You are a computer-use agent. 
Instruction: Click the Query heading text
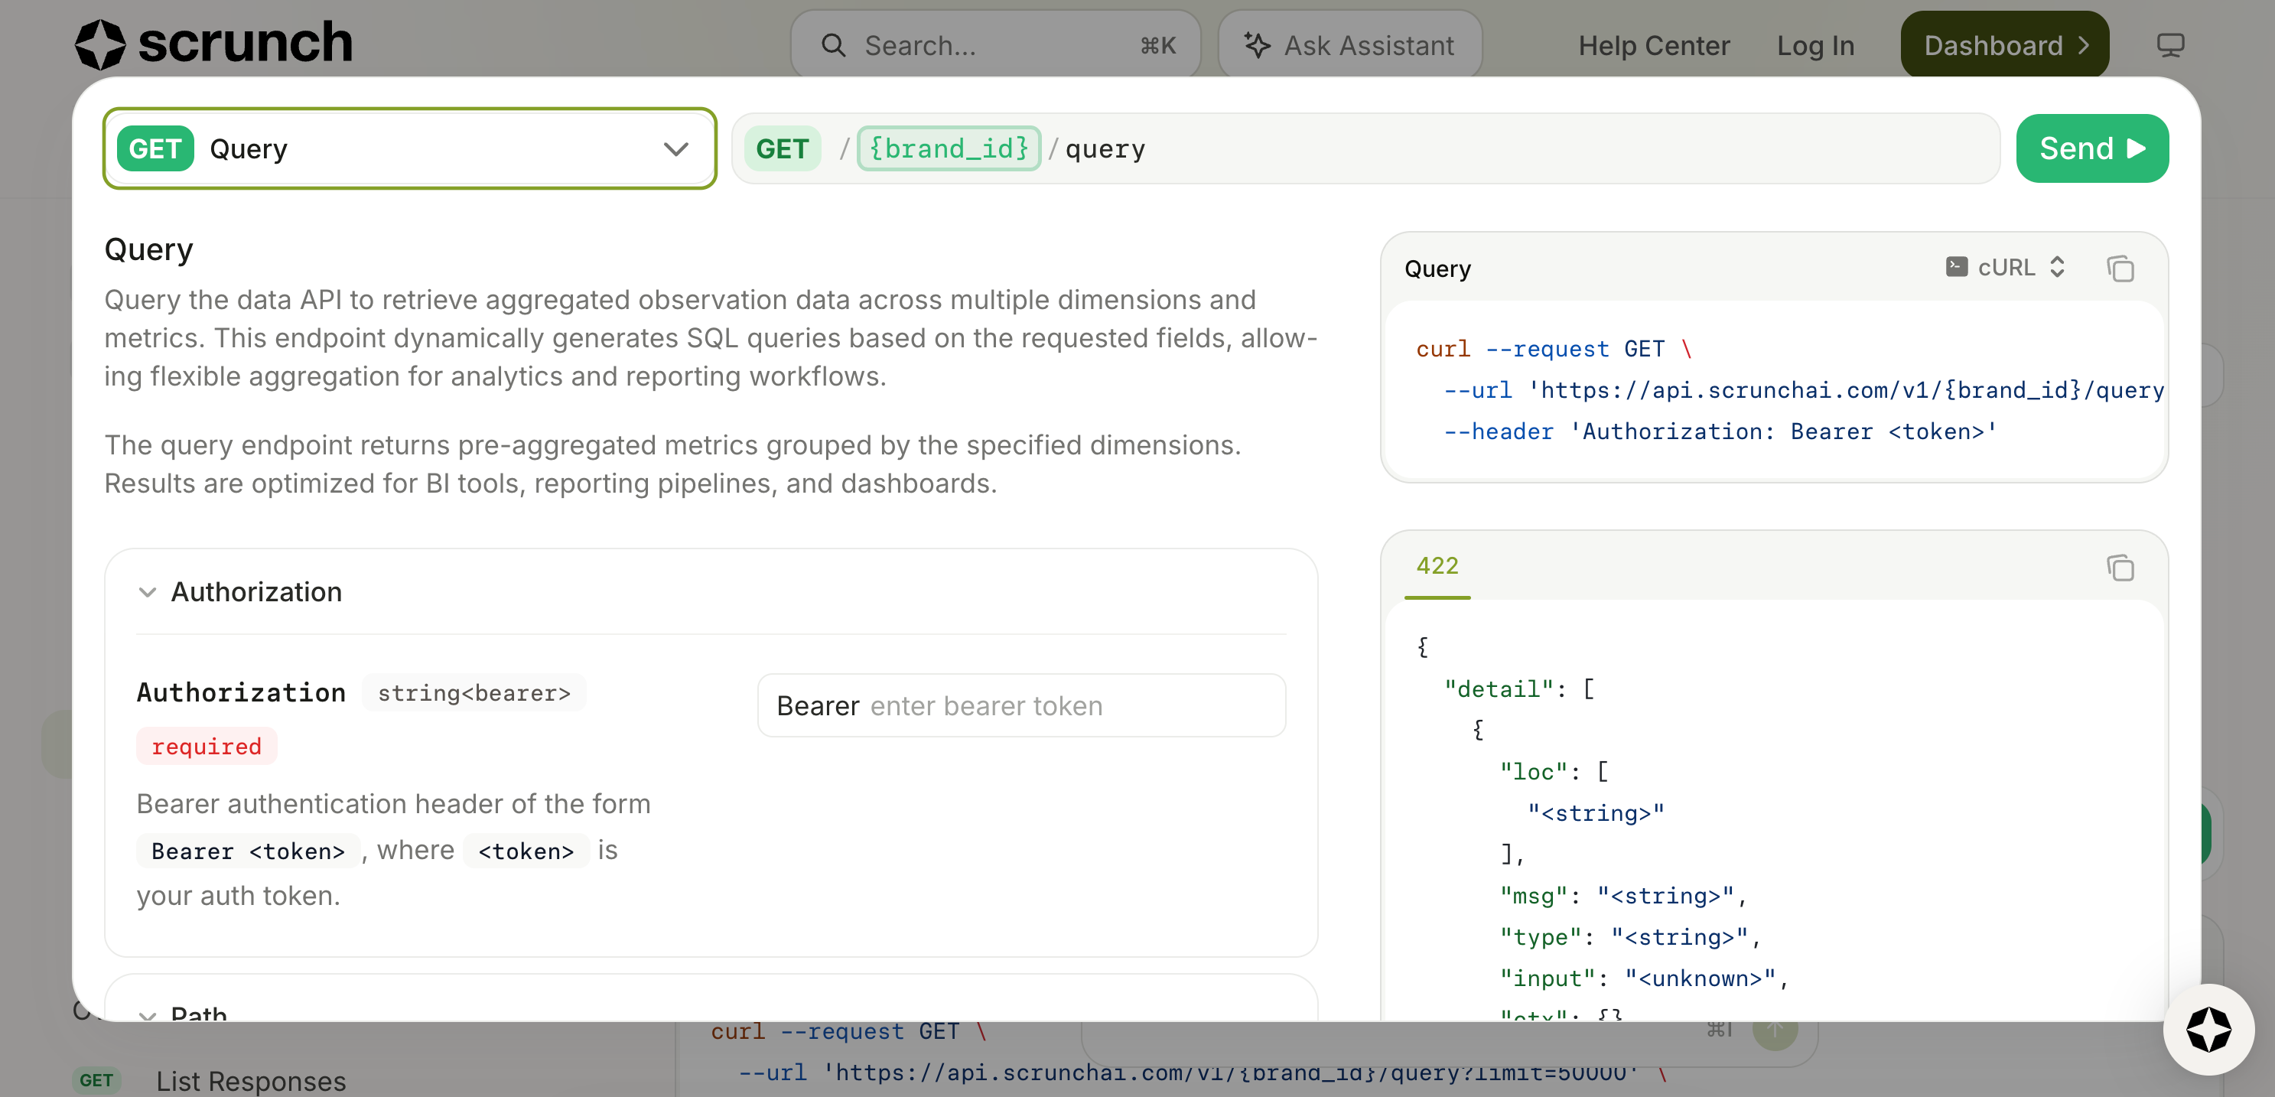[148, 250]
